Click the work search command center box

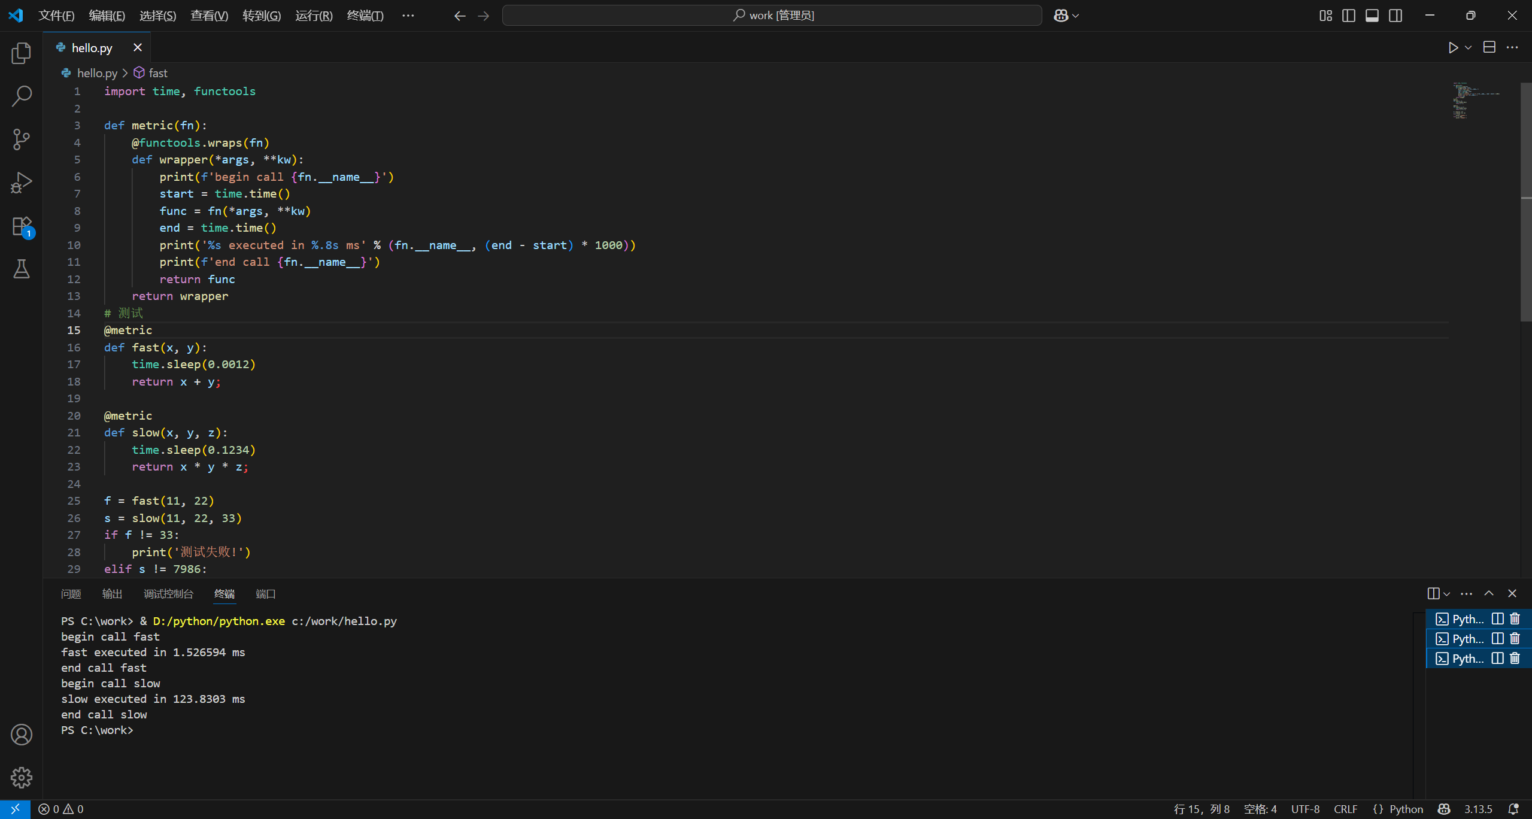[x=772, y=16]
